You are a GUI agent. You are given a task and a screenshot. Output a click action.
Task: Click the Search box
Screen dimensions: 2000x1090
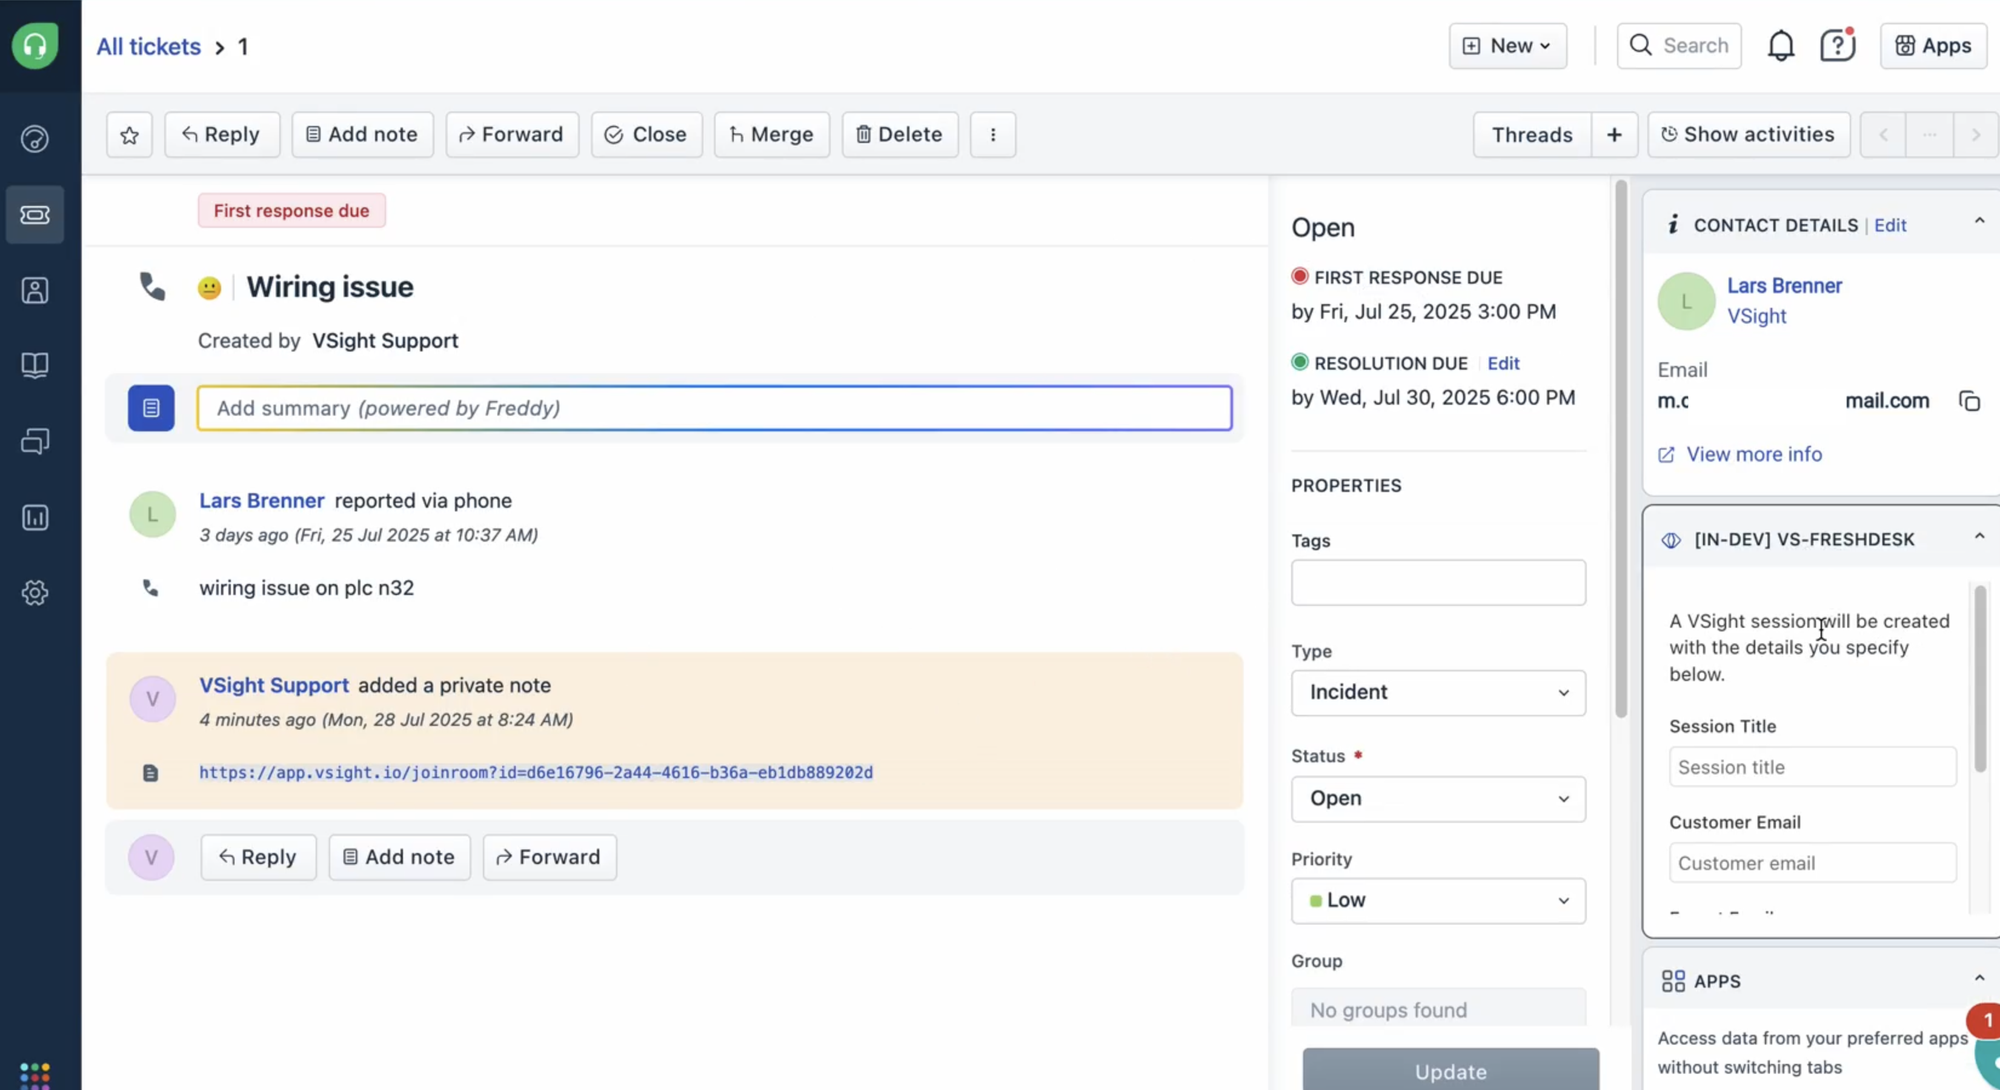pos(1678,46)
